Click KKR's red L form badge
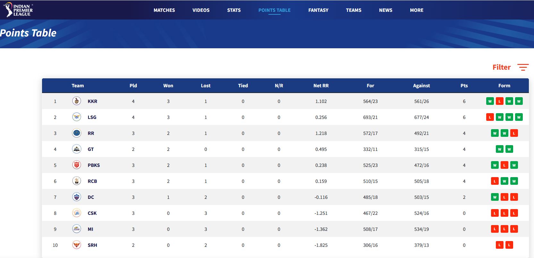 [x=499, y=101]
